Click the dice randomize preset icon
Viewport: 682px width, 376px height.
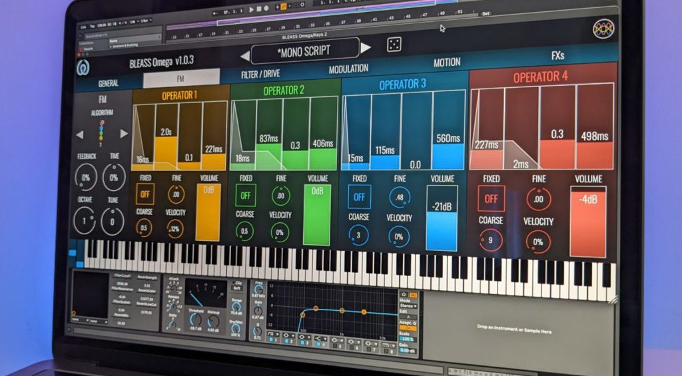(x=394, y=45)
